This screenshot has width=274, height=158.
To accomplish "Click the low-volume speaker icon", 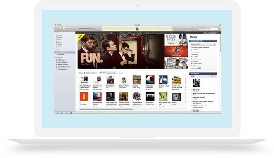I will [x=79, y=28].
